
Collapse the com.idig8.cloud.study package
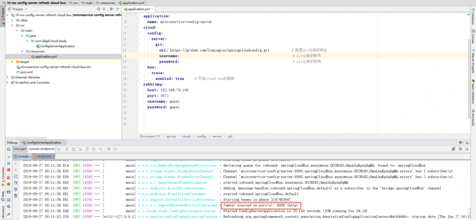[28, 41]
